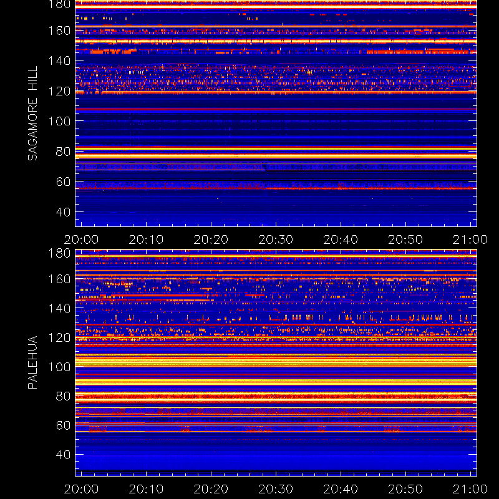499x499 pixels.
Task: Choose the 20:30 time label below Palehua plot
Action: [x=276, y=489]
